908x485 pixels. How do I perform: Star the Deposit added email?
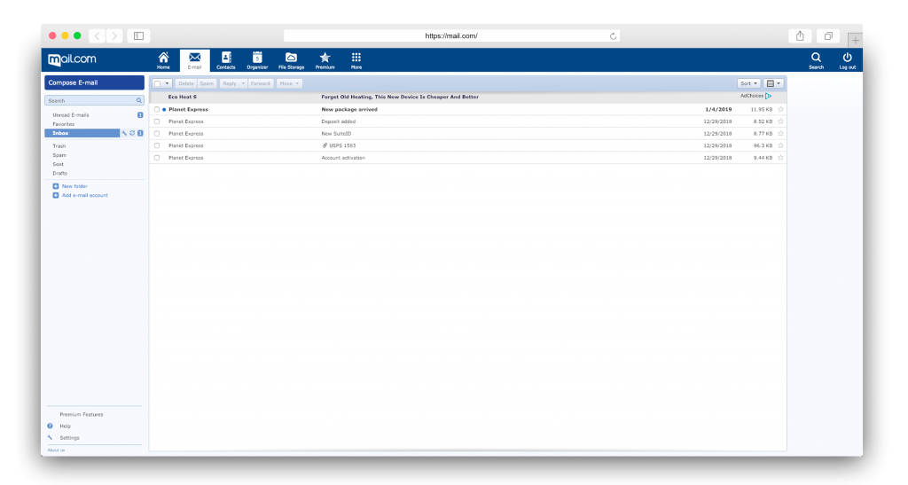pos(780,121)
